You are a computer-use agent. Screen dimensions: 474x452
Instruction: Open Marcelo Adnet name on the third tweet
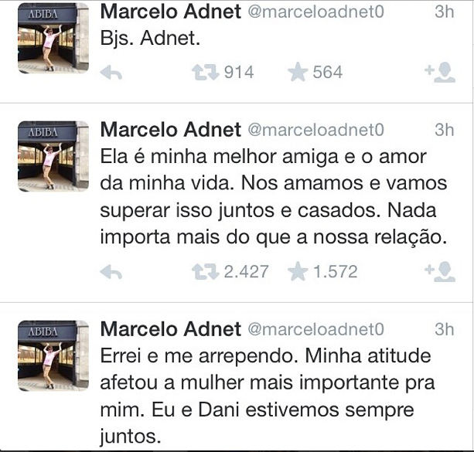(170, 330)
